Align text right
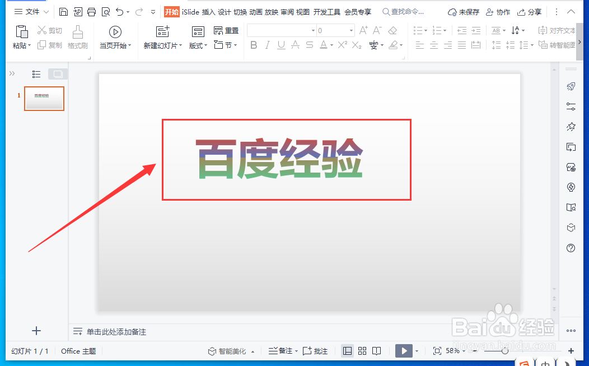Screen dimensions: 589x366 click(448, 45)
